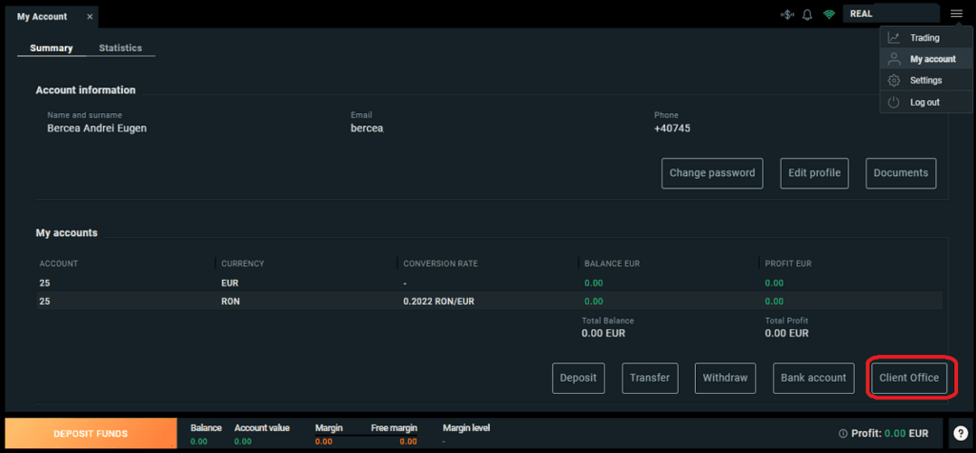The height and width of the screenshot is (453, 976).
Task: Close the My Account tab
Action: point(91,17)
